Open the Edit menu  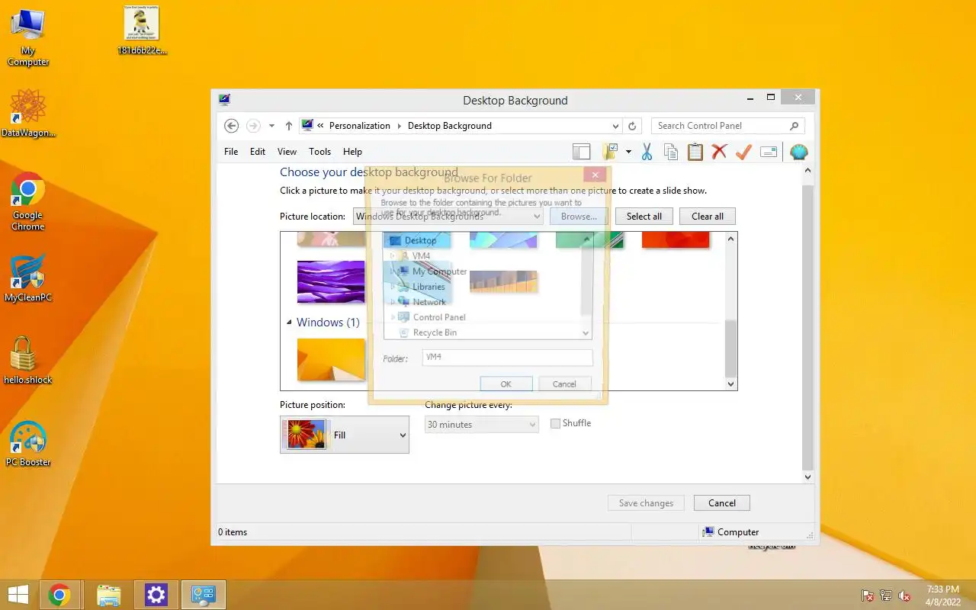(258, 152)
